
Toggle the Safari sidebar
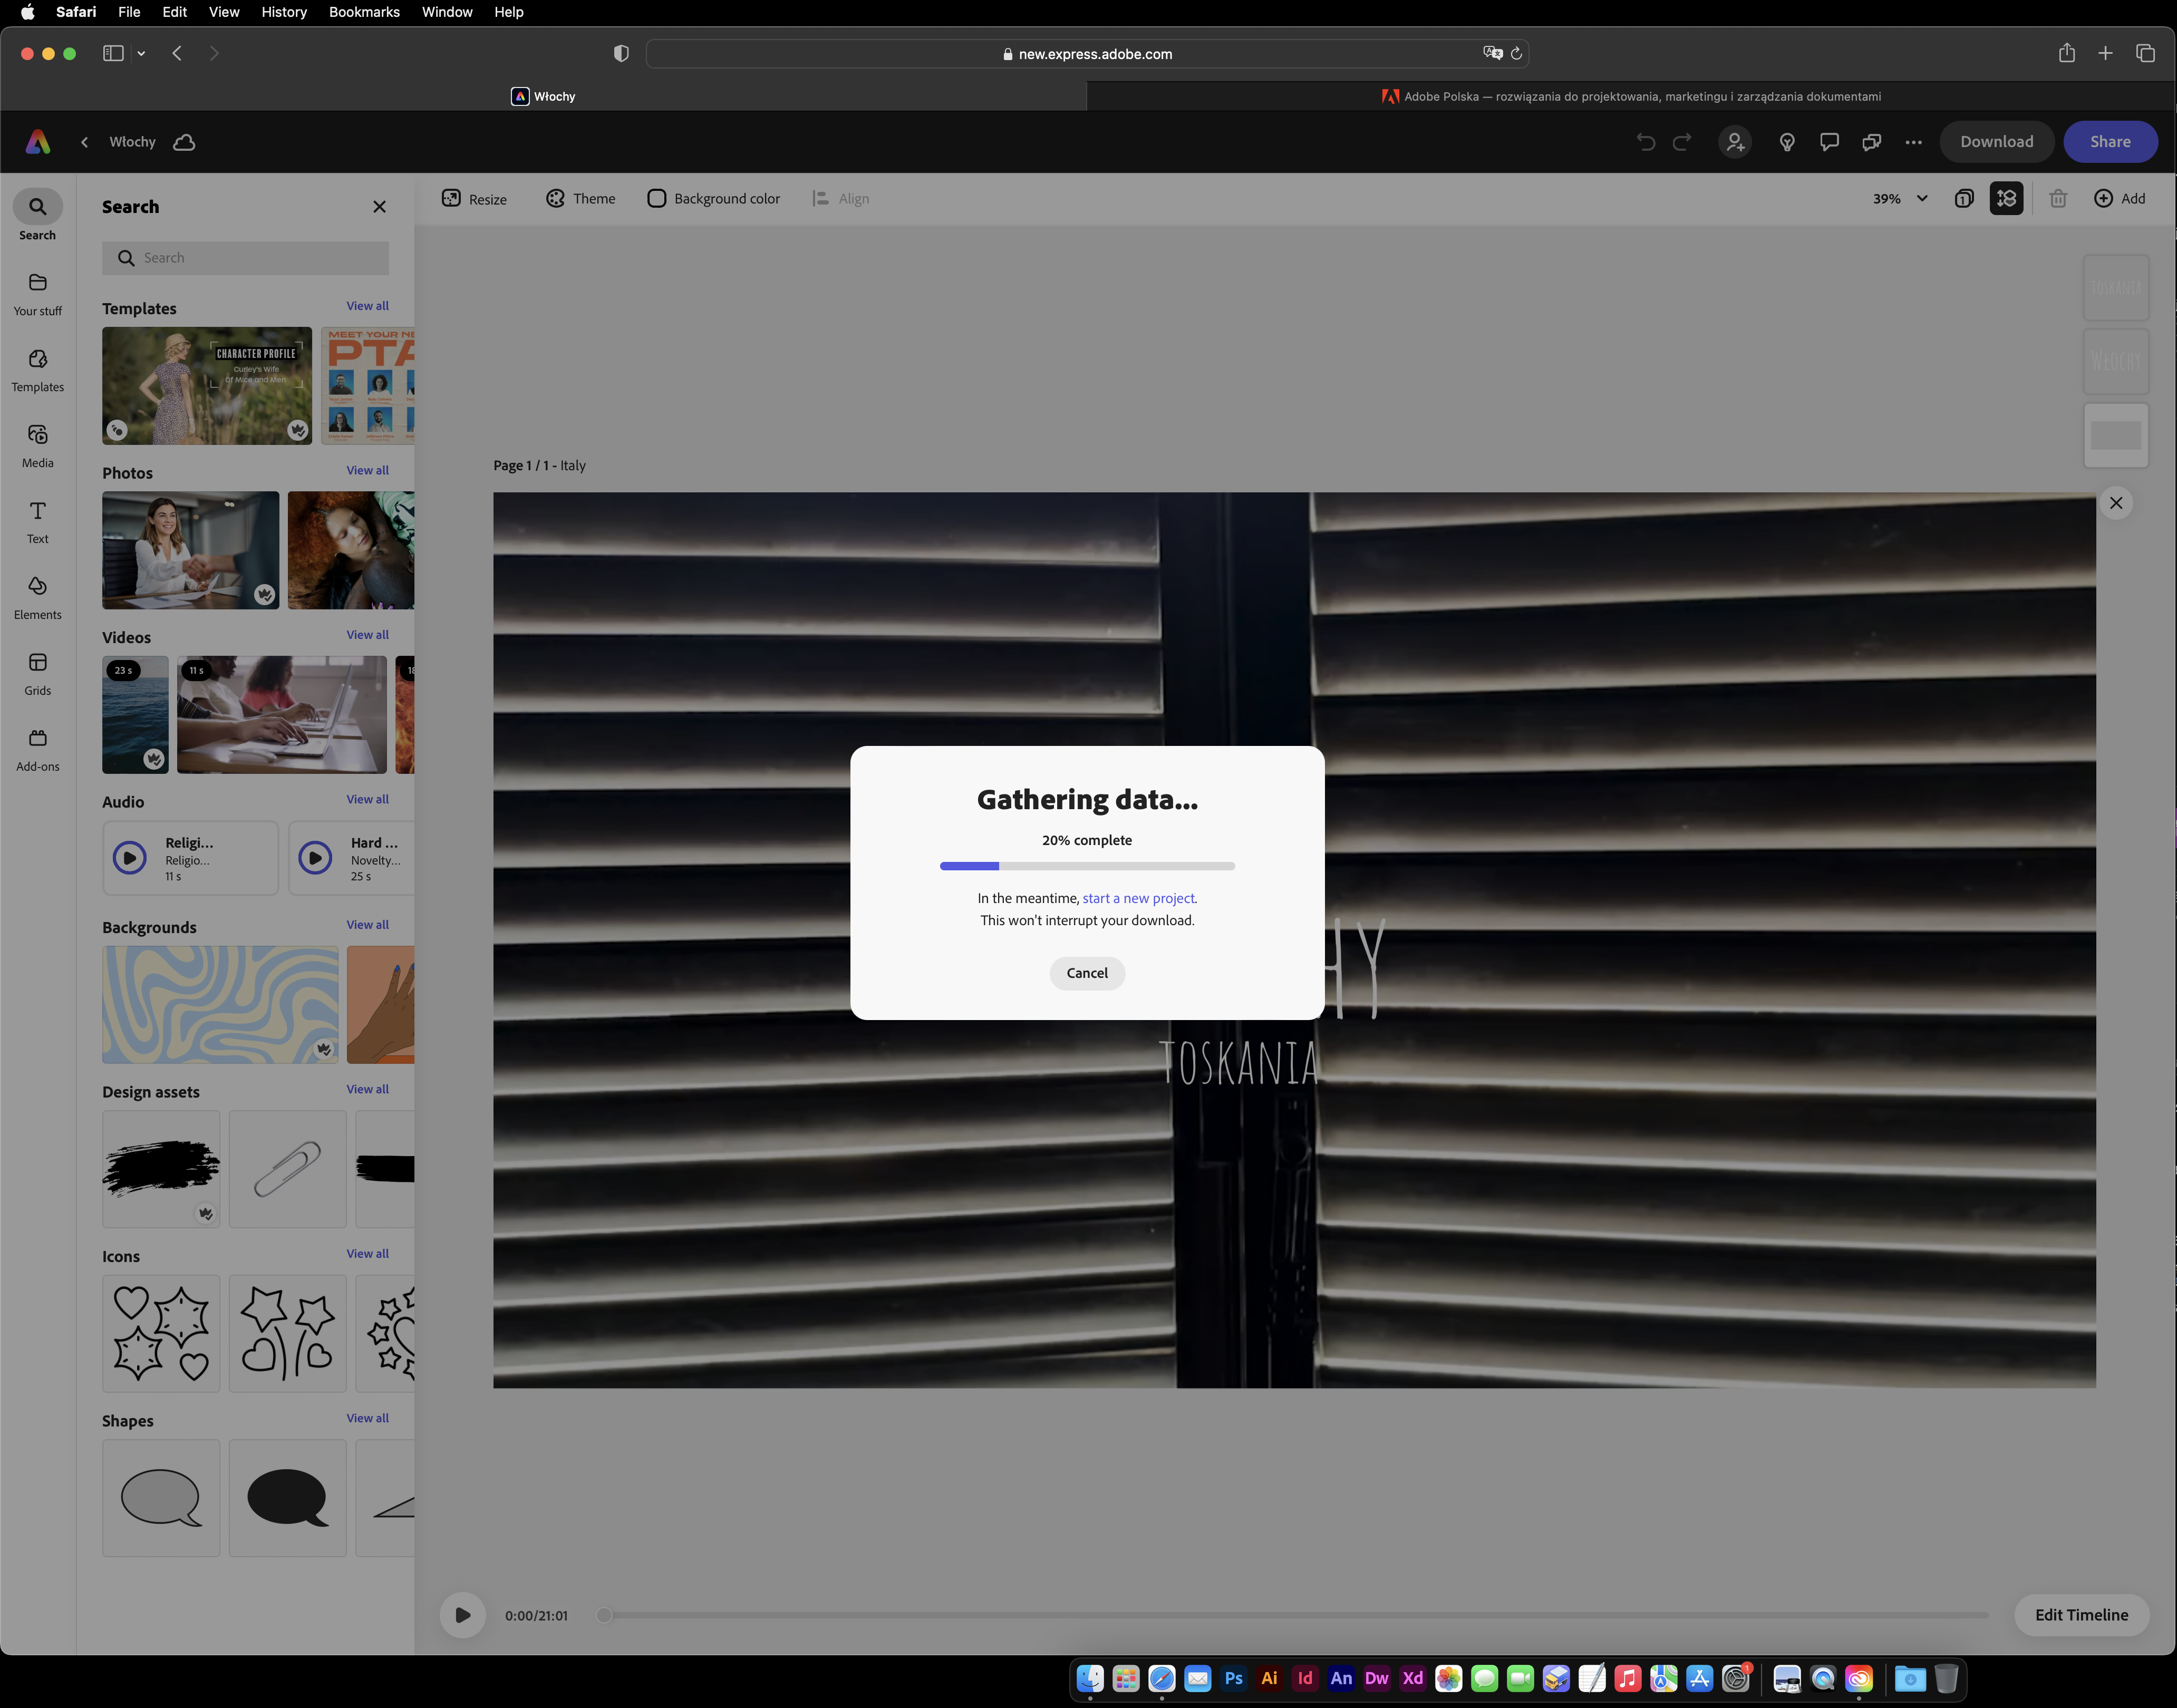coord(113,53)
